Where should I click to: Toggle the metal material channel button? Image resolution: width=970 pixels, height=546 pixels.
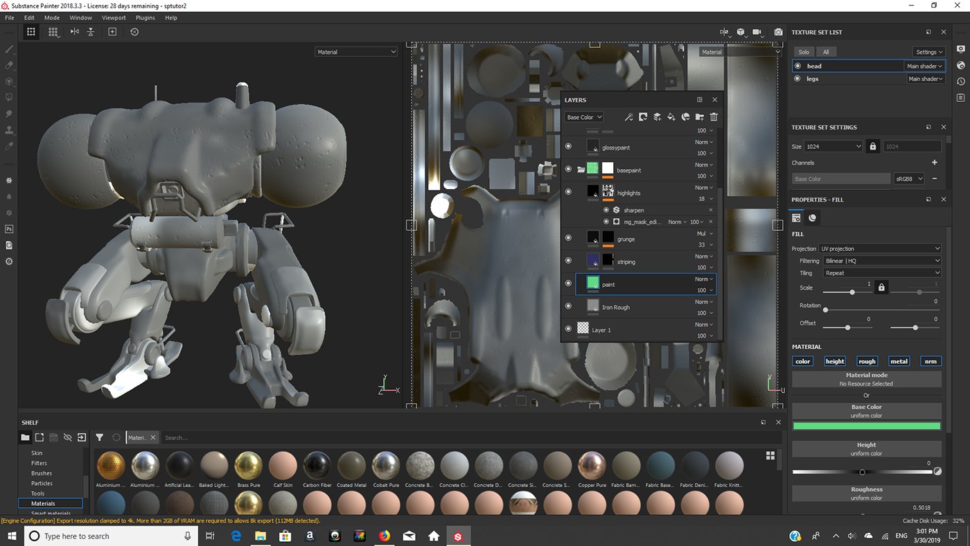pos(899,361)
